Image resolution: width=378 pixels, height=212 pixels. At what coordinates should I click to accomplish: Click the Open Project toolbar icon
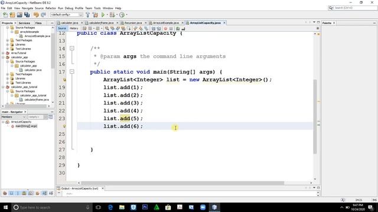tap(19, 15)
